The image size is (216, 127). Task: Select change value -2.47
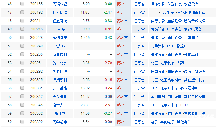click(x=108, y=12)
